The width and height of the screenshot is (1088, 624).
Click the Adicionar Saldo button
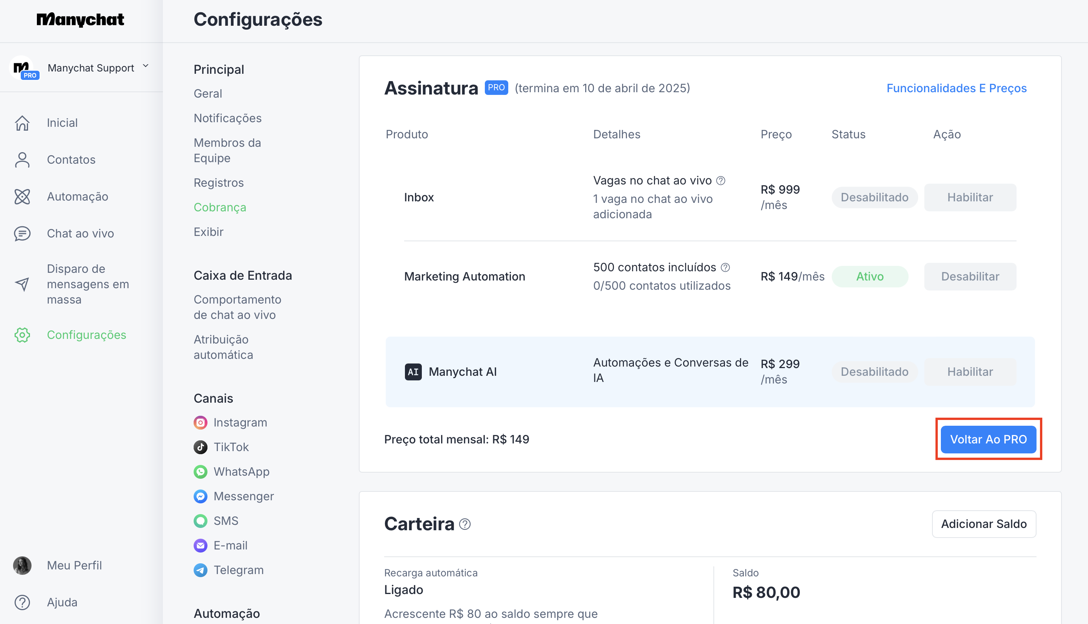pyautogui.click(x=984, y=524)
